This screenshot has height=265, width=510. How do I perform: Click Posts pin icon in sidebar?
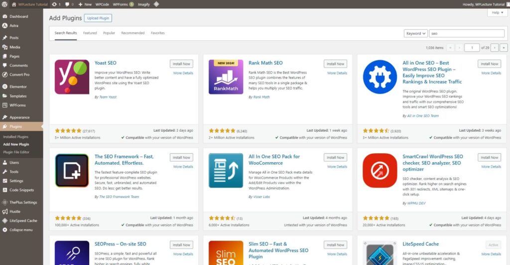(x=5, y=38)
